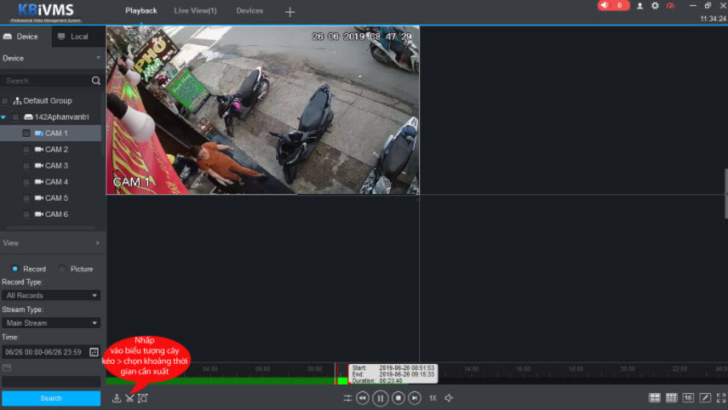The height and width of the screenshot is (410, 728).
Task: Open the Main Stream dropdown
Action: [51, 323]
